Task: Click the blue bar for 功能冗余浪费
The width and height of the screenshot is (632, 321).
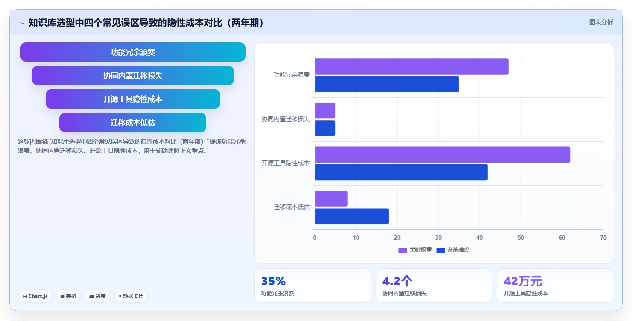Action: click(x=387, y=84)
